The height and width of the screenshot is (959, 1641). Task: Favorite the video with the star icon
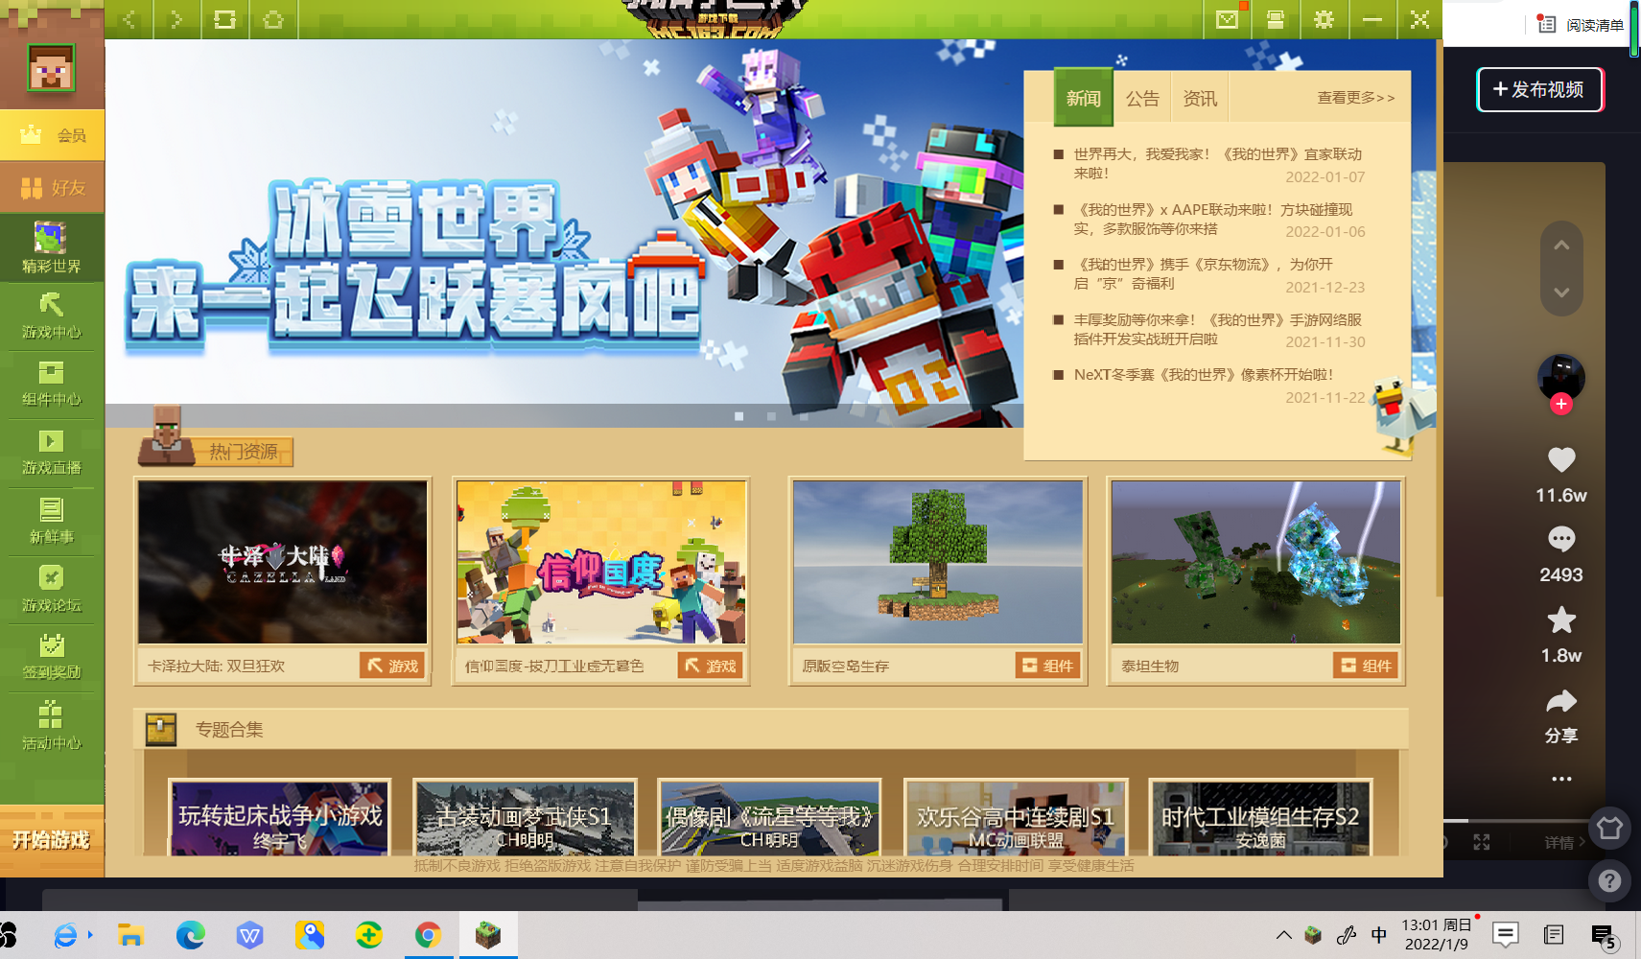pyautogui.click(x=1561, y=620)
